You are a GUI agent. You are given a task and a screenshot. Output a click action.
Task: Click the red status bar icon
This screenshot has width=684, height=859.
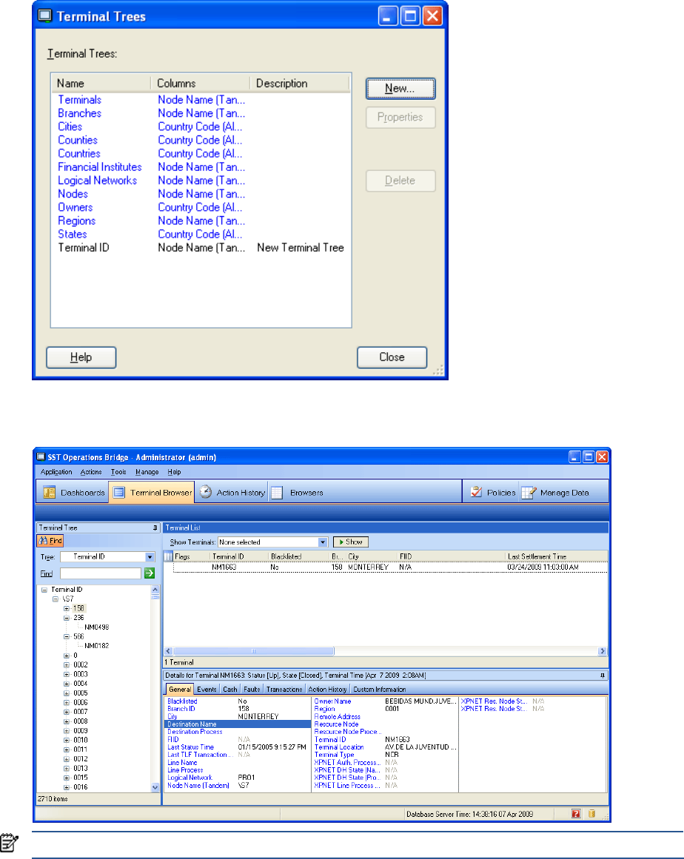click(575, 814)
